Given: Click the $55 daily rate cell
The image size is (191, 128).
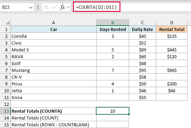Looking at the screenshot, I should click(x=142, y=97).
